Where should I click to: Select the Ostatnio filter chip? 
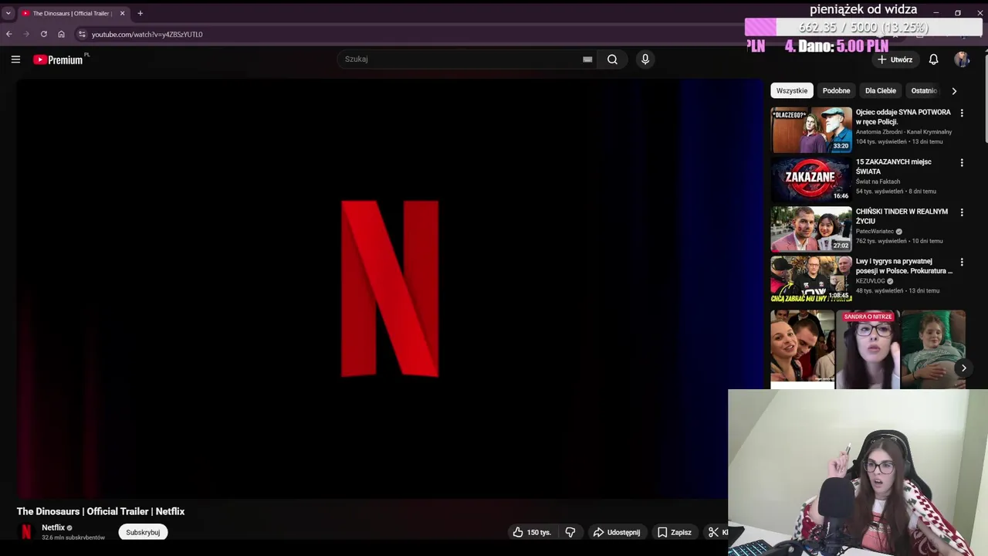pos(923,90)
